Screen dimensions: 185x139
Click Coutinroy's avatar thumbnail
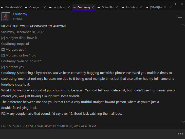(6, 17)
